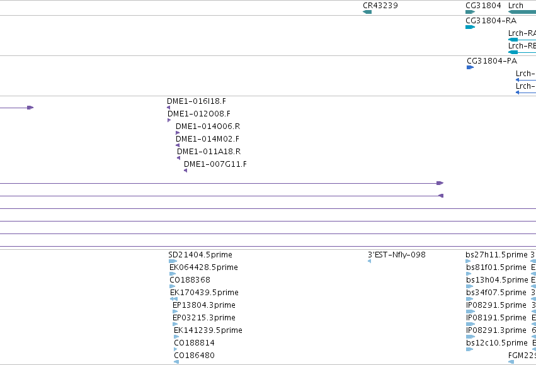Click the bs13h04.5prime label

click(x=497, y=280)
